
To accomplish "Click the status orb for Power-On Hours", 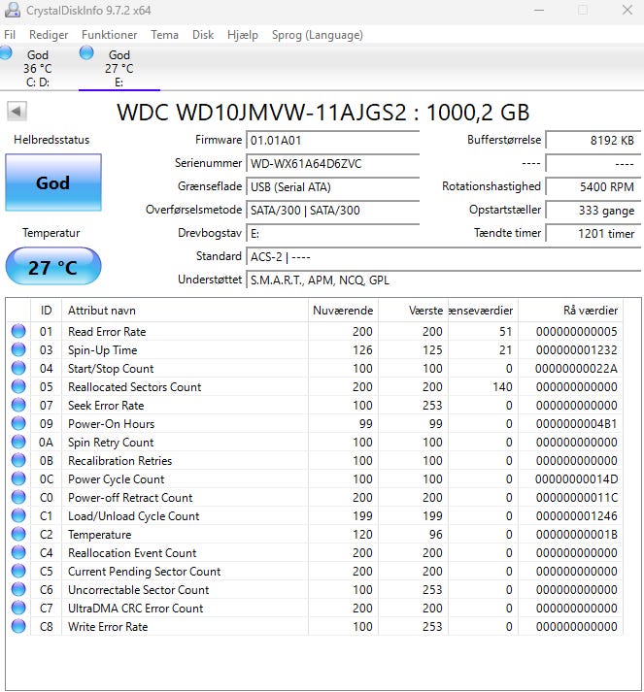I will pyautogui.click(x=18, y=424).
